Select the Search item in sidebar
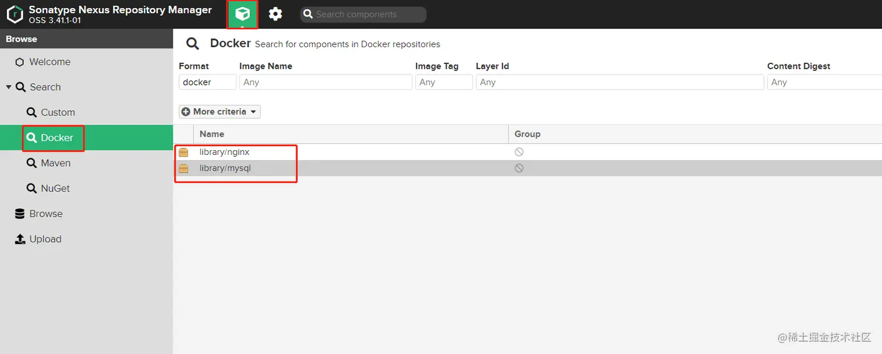Viewport: 882px width, 354px height. point(45,87)
